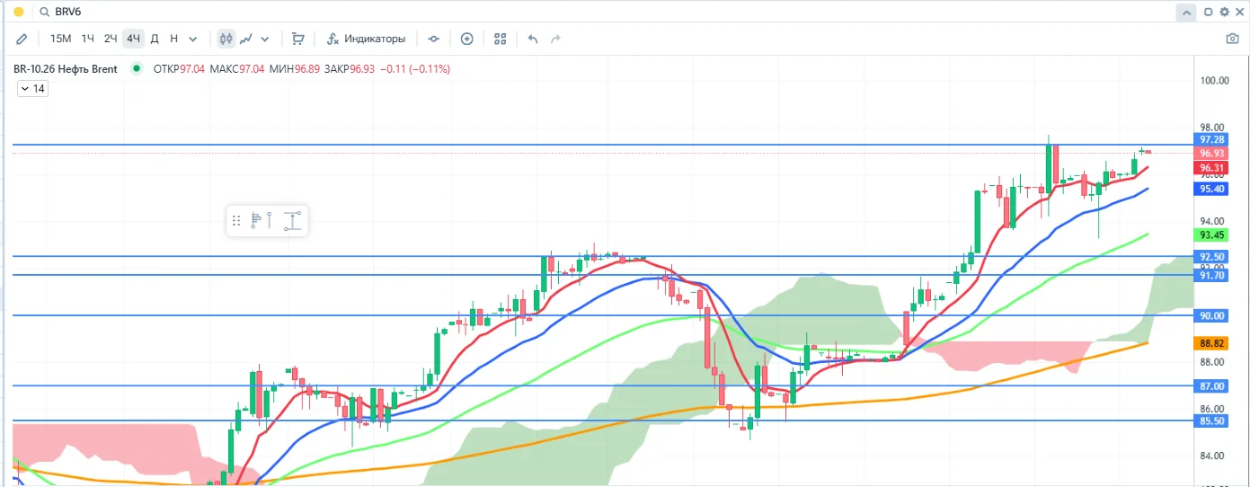Click the BR-10.26 Нефть Brent title
This screenshot has width=1250, height=487.
click(x=65, y=68)
